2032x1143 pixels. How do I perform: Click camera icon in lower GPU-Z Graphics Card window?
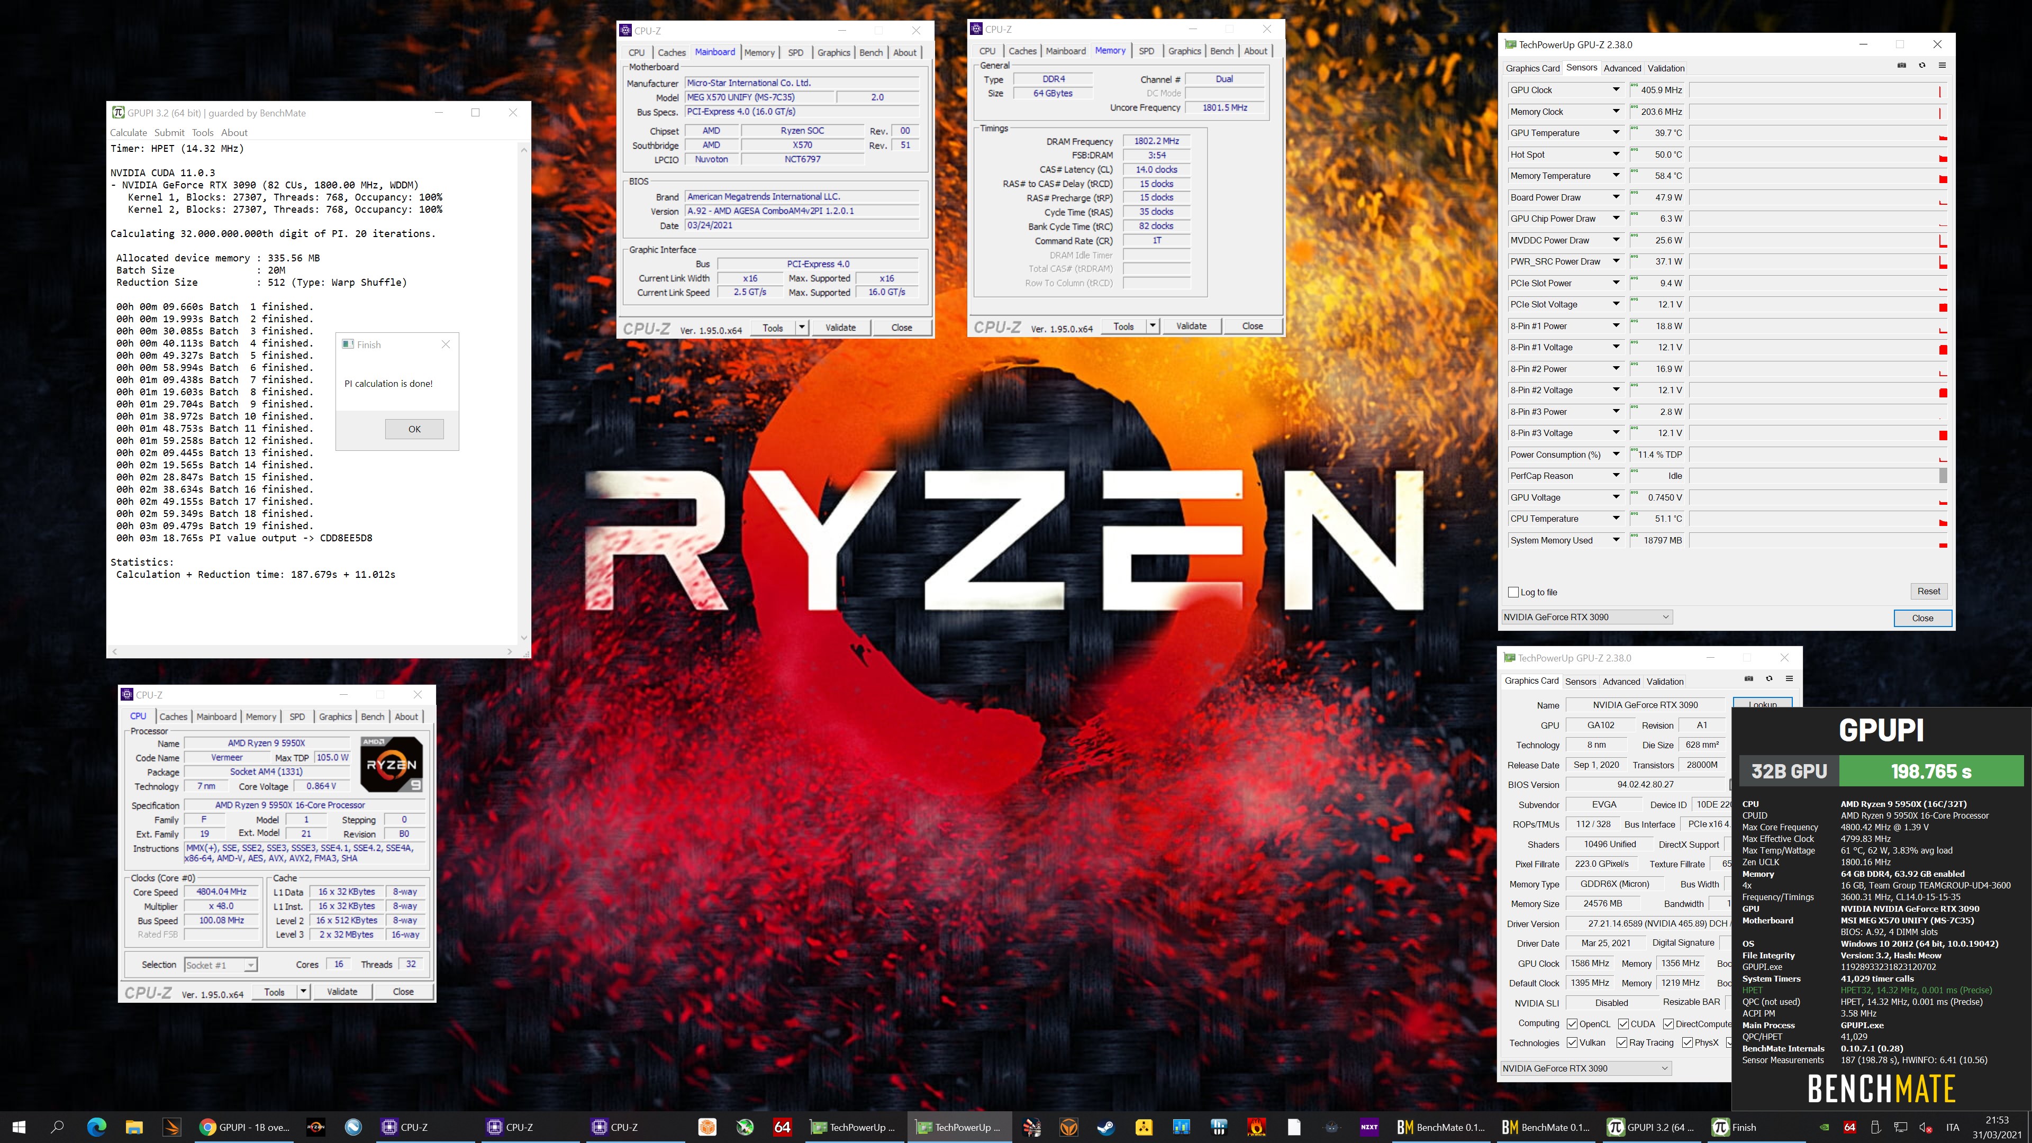point(1748,678)
